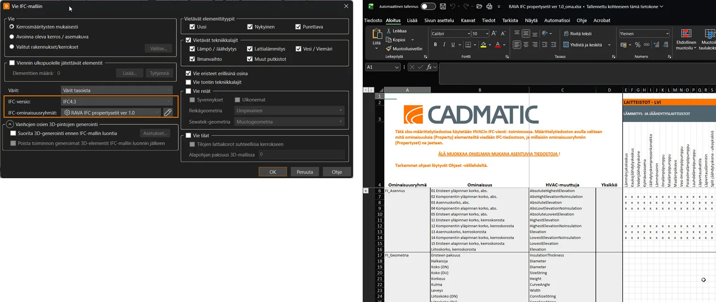
Task: Click the Excel save icon
Action: 443,7
